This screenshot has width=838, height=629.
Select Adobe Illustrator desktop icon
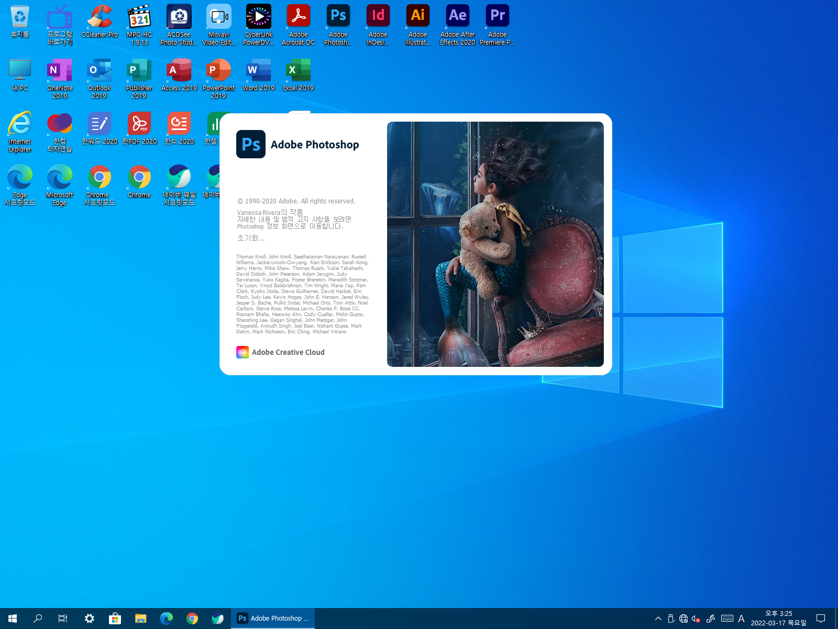pos(418,25)
